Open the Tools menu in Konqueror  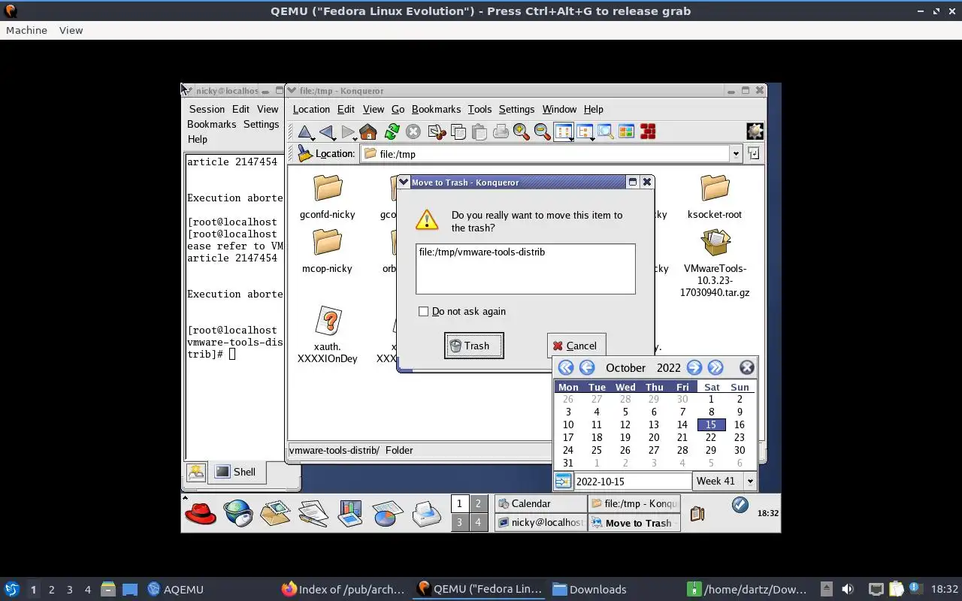coord(479,109)
